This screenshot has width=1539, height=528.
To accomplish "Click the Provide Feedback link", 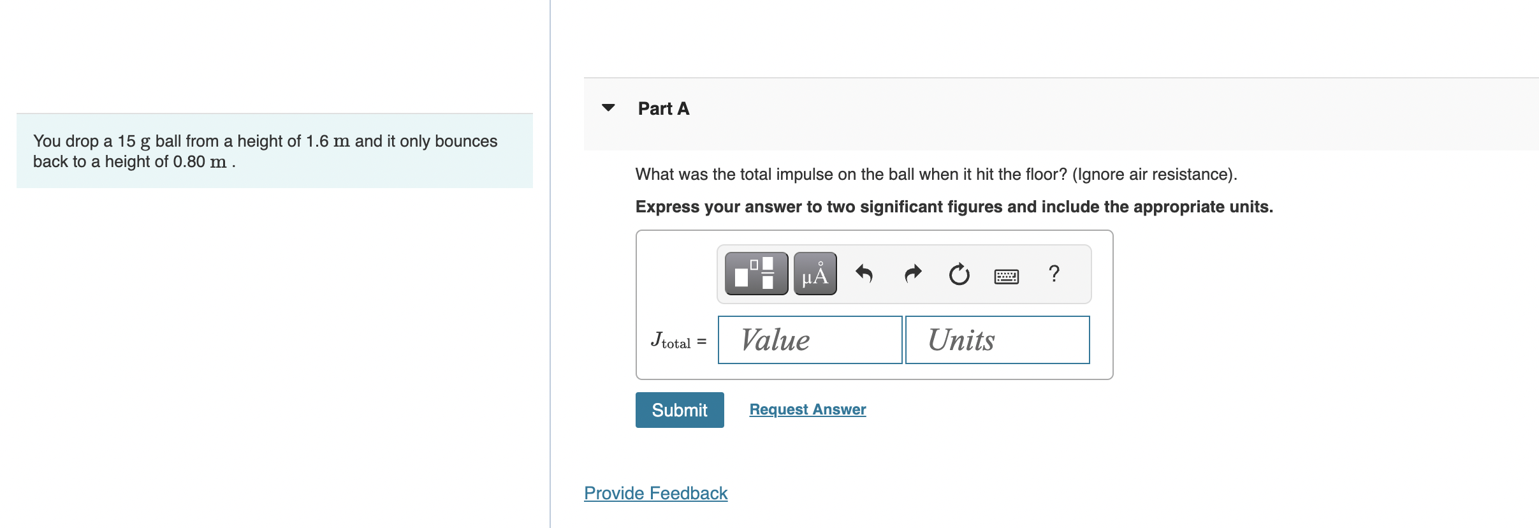I will coord(655,493).
